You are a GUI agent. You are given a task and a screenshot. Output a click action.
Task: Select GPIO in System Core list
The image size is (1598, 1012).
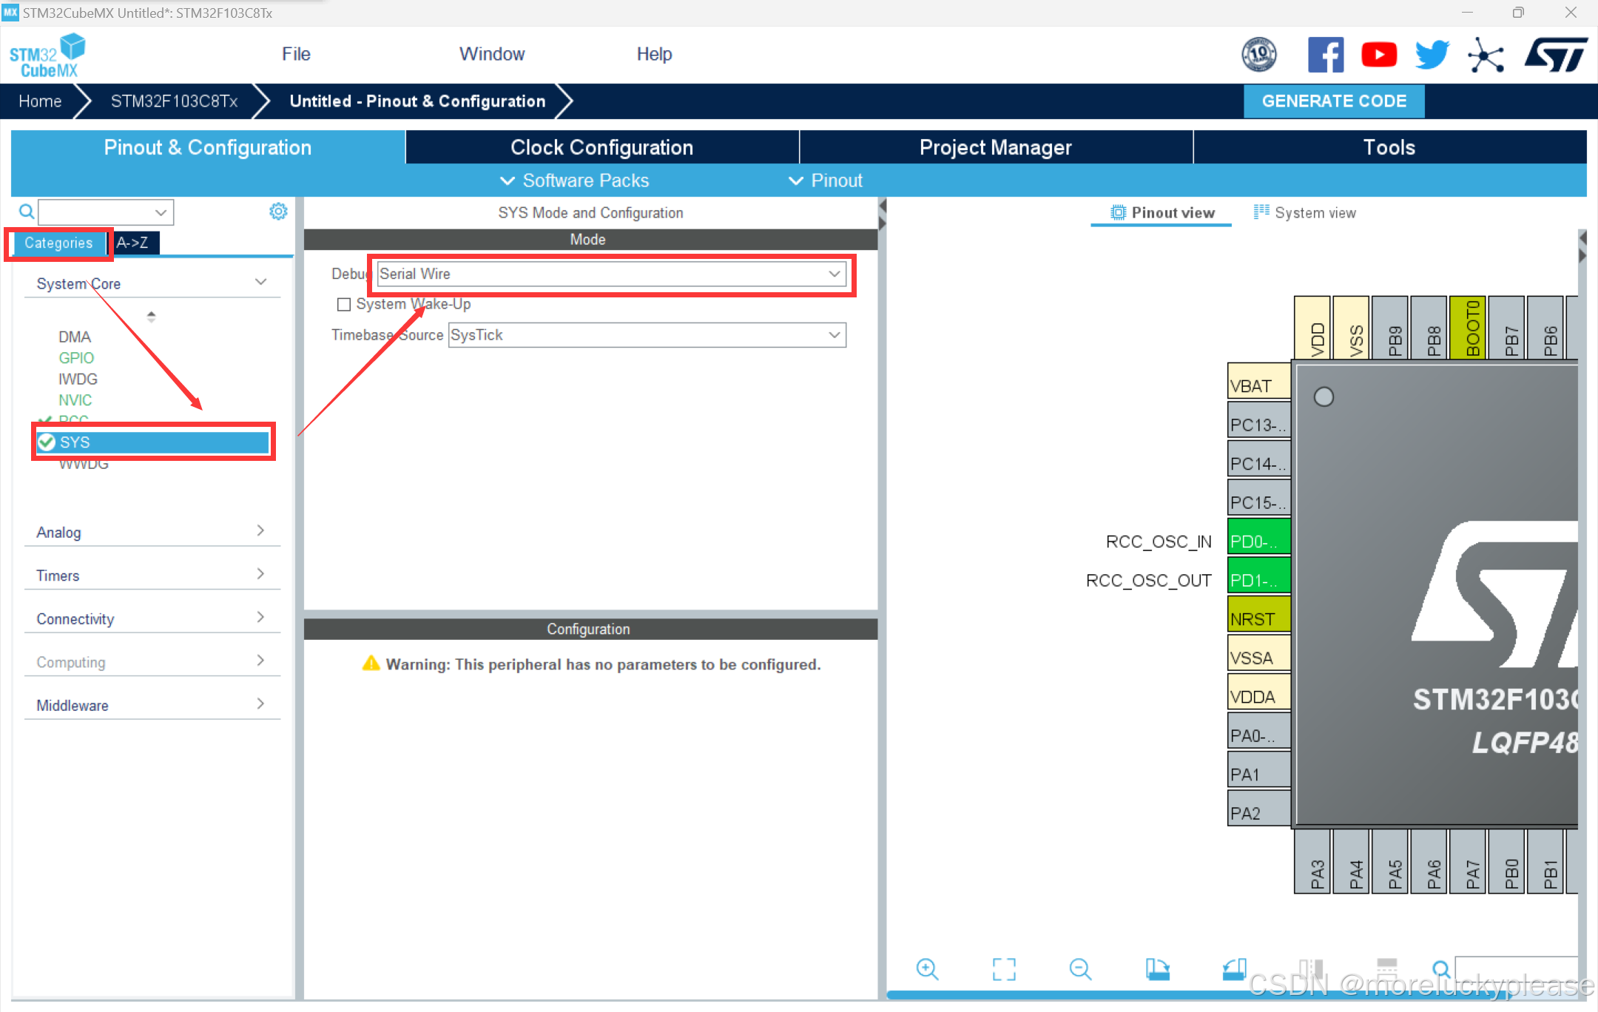[x=76, y=358]
